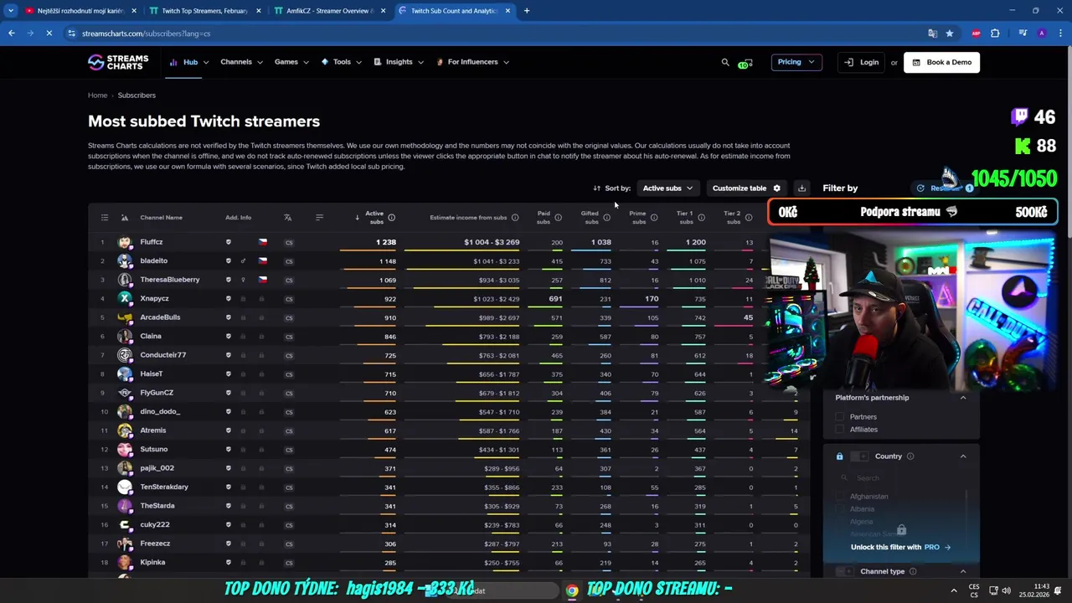Expand the Insights menu
The width and height of the screenshot is (1072, 603).
pos(399,62)
